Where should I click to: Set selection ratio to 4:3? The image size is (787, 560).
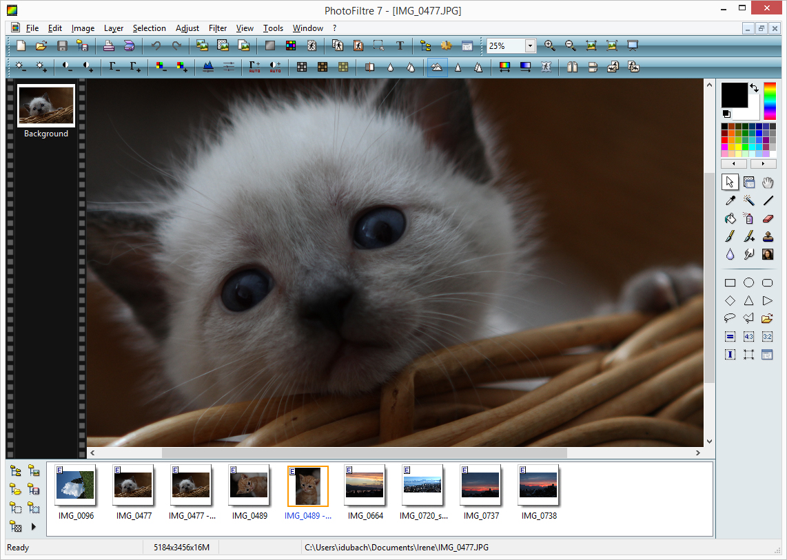749,337
